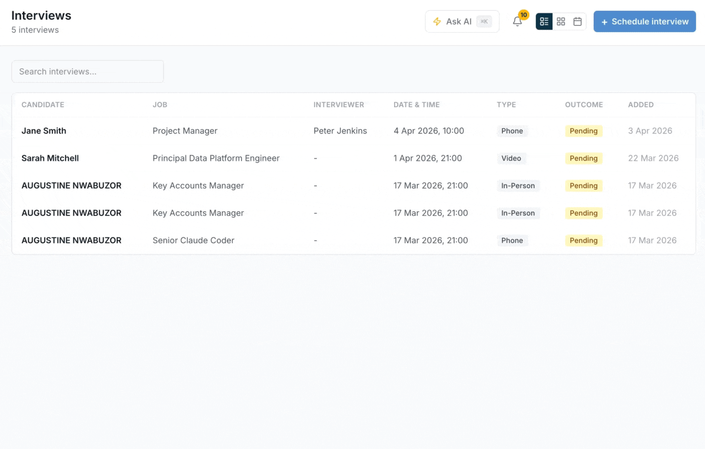Switch to grid view layout
This screenshot has width=705, height=449.
[561, 22]
